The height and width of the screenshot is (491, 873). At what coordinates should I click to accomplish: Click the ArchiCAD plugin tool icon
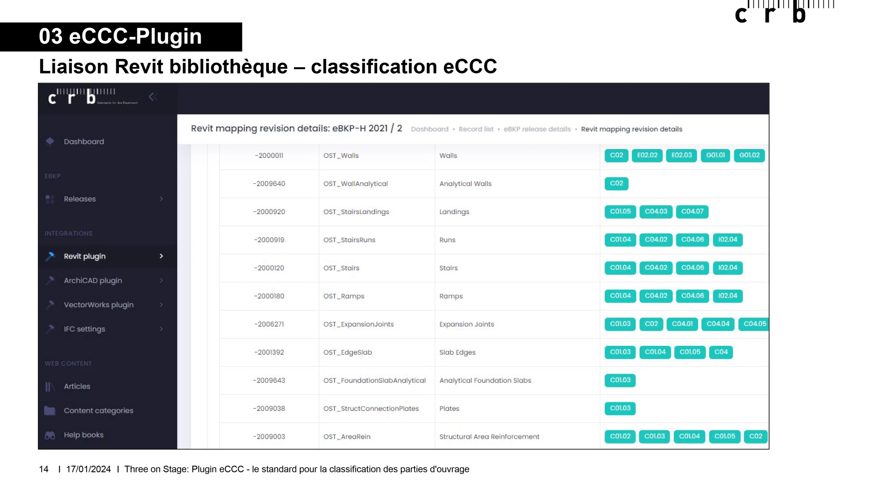50,280
